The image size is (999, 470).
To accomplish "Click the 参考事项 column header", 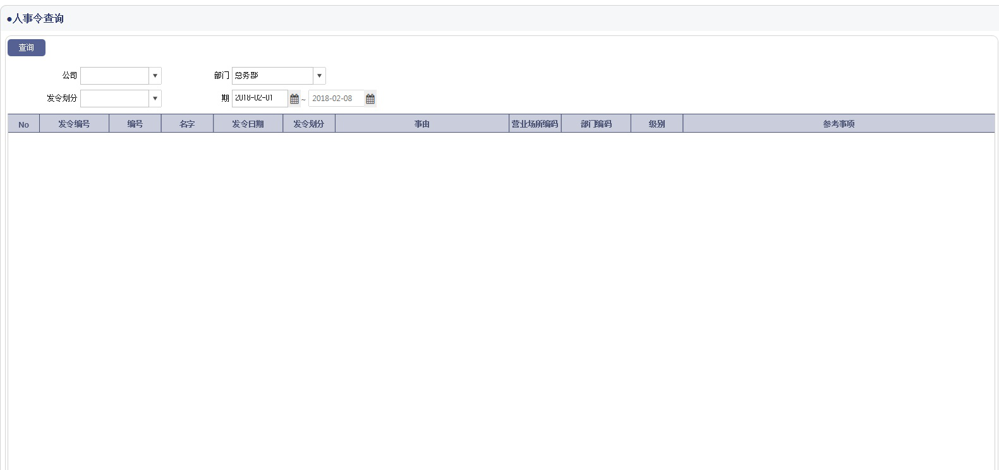I will tap(839, 124).
